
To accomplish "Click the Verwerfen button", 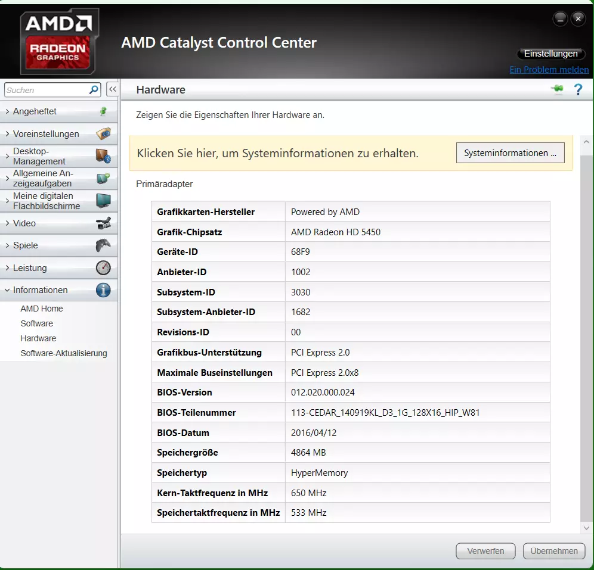I will pyautogui.click(x=485, y=551).
